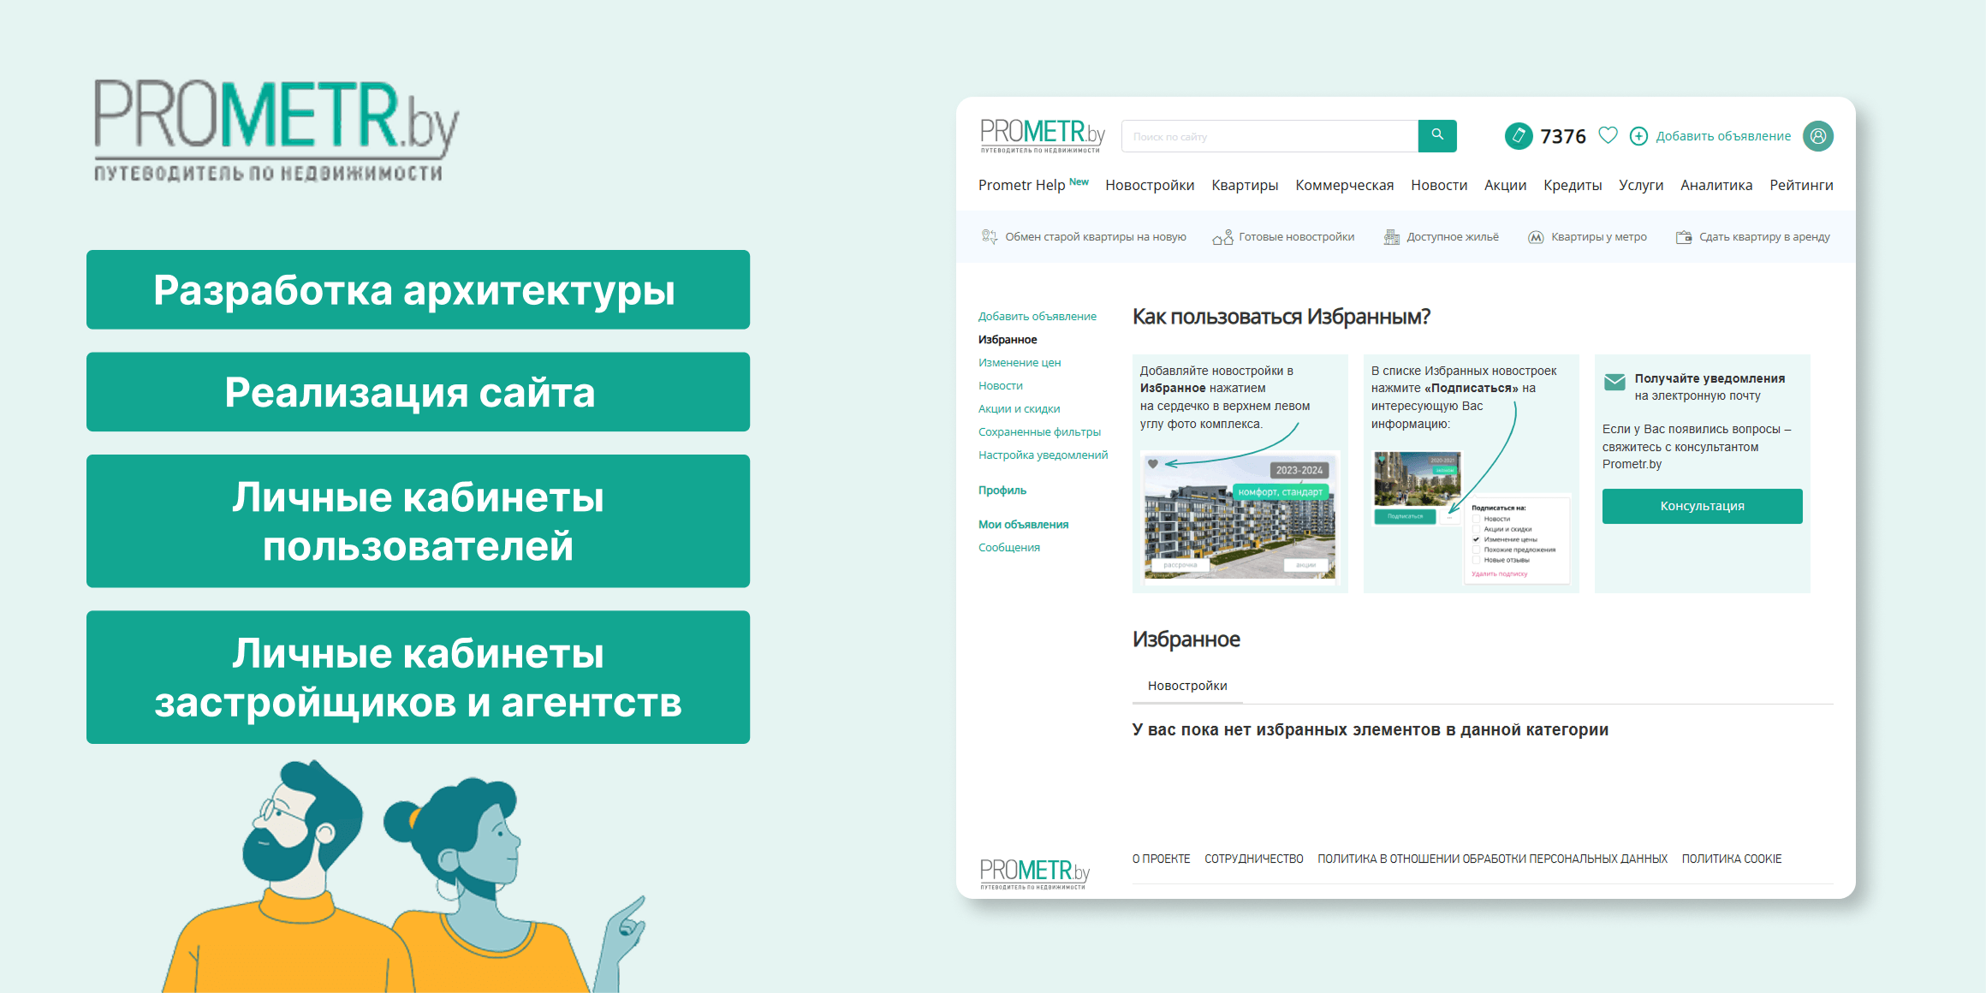Open the Политика cookie footer link
The image size is (1986, 993).
pyautogui.click(x=1731, y=859)
